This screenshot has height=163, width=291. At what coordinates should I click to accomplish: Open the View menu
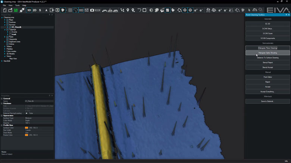(x=10, y=6)
